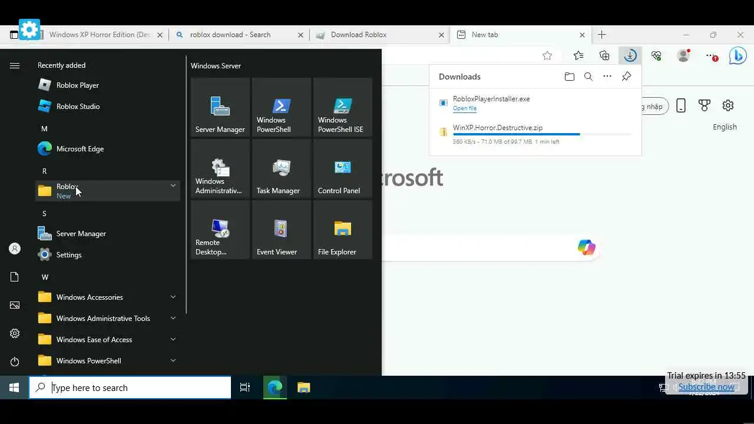Open the mobile phone icon on new tab page
This screenshot has width=754, height=424.
pos(681,106)
